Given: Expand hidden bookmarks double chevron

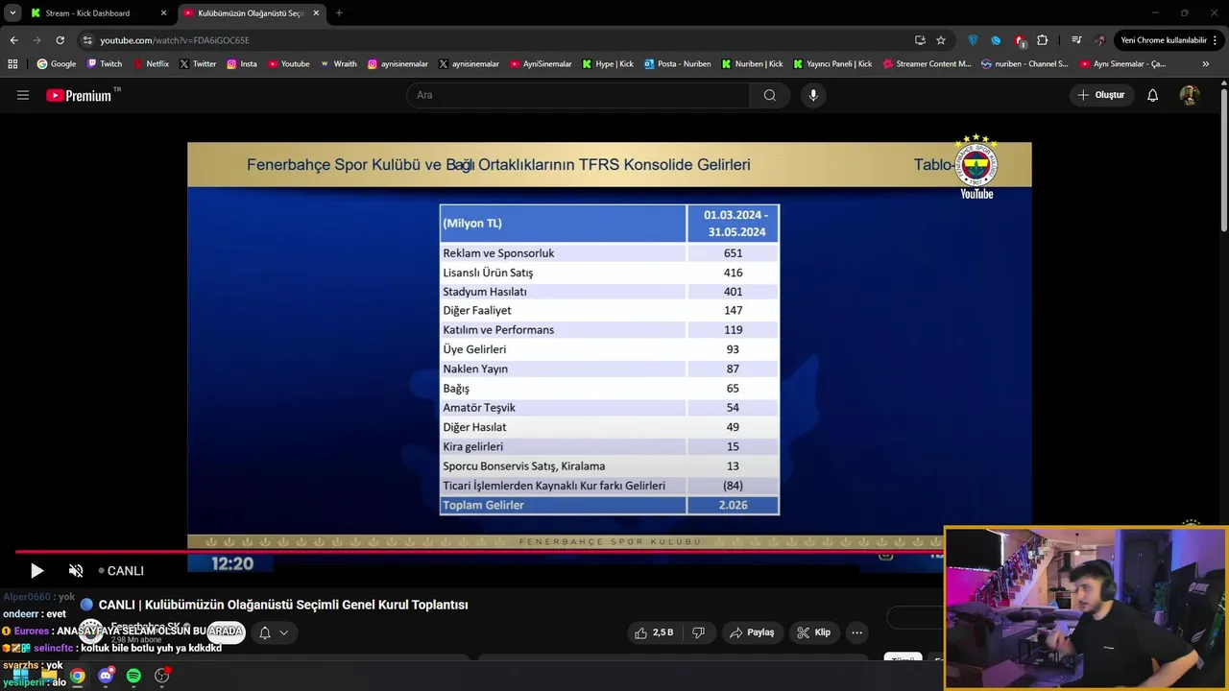Looking at the screenshot, I should point(1206,64).
